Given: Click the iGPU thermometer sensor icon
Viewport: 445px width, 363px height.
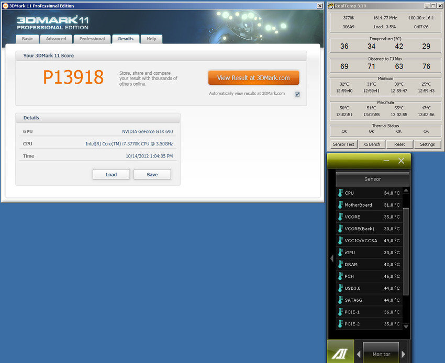Looking at the screenshot, I should pos(340,253).
